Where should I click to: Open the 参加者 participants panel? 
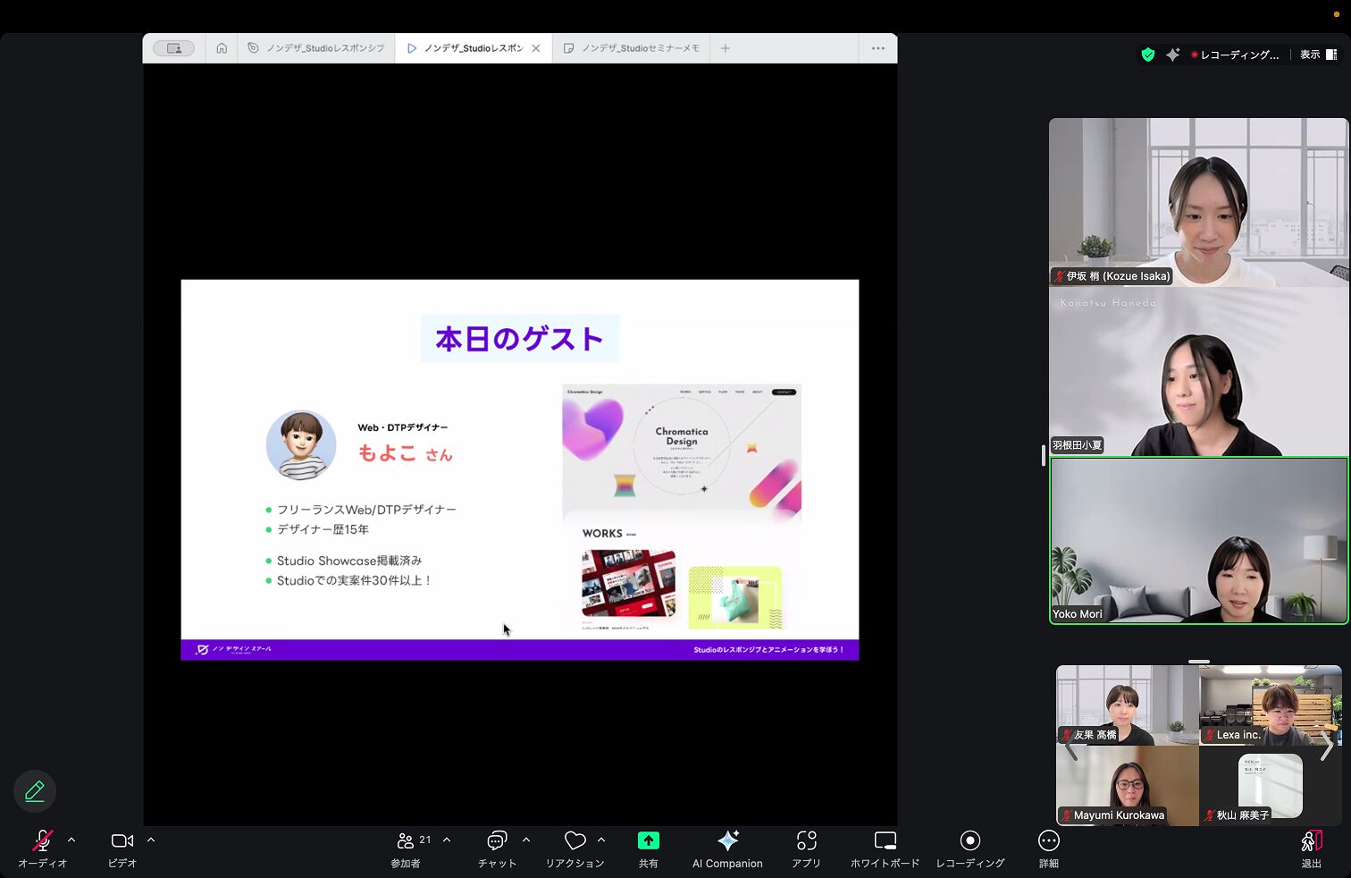pos(406,841)
